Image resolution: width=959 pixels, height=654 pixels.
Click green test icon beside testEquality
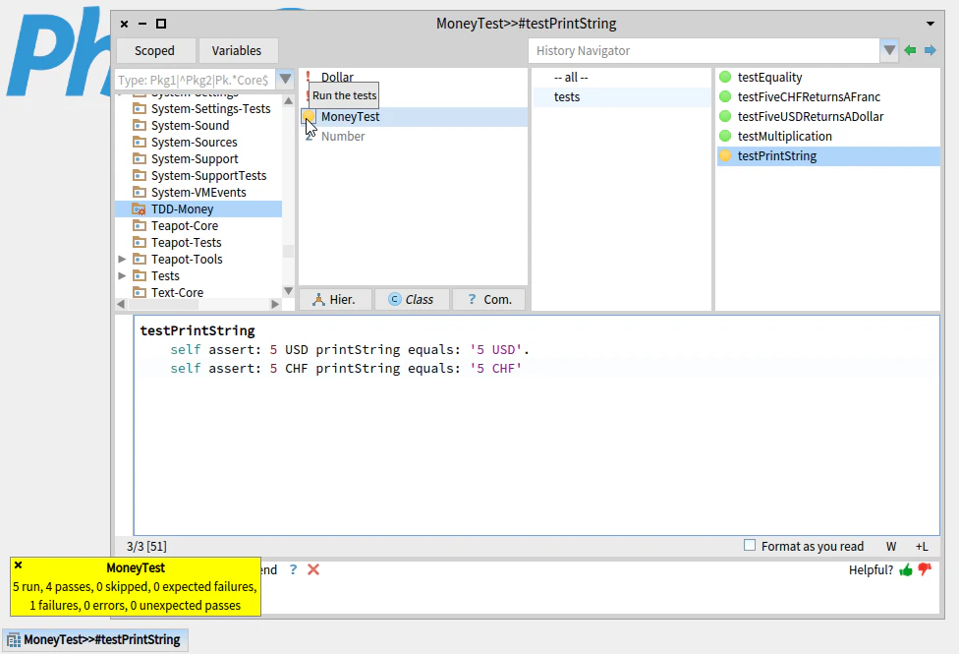(x=725, y=77)
